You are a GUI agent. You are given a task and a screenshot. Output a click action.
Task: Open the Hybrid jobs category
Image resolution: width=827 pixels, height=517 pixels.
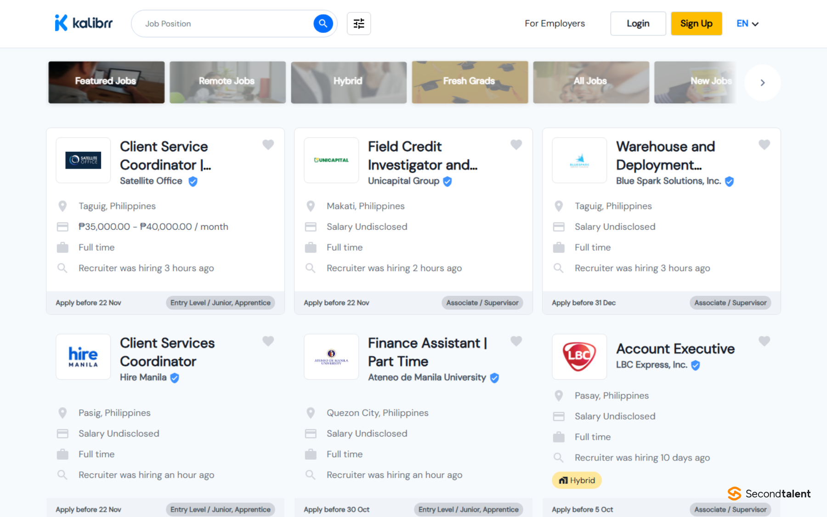(x=349, y=82)
